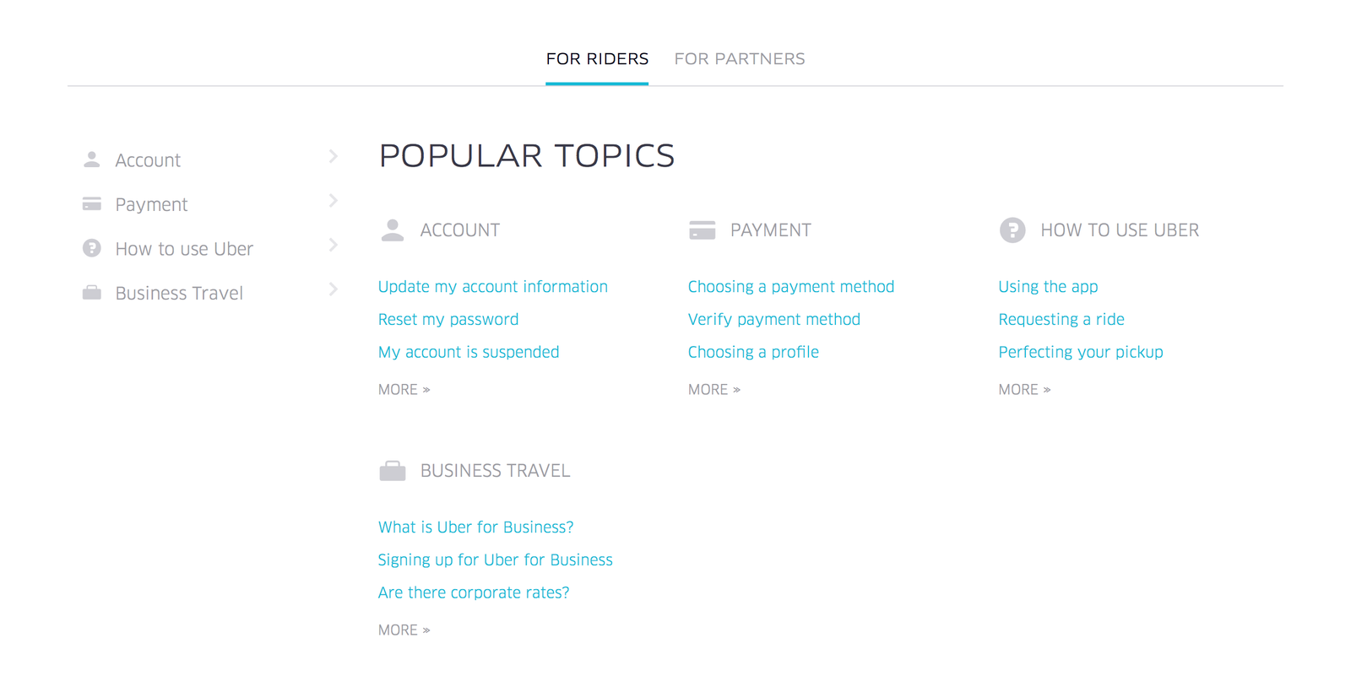Select the For Riders tab
This screenshot has width=1351, height=692.
tap(597, 59)
